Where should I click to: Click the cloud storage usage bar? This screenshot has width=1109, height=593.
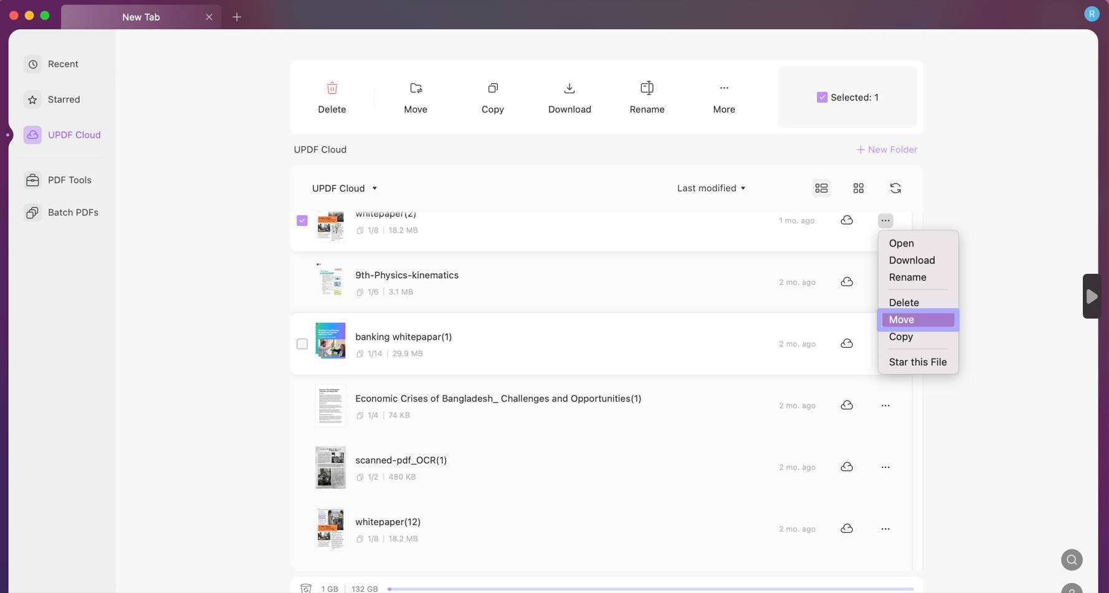(x=650, y=589)
